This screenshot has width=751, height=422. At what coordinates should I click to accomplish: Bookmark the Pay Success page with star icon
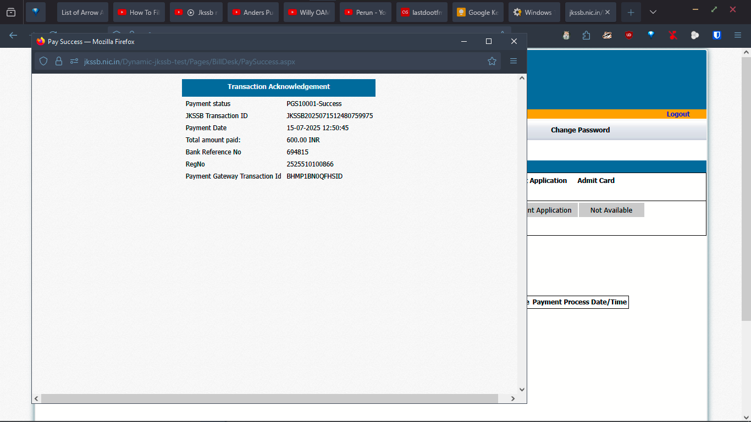click(x=492, y=62)
